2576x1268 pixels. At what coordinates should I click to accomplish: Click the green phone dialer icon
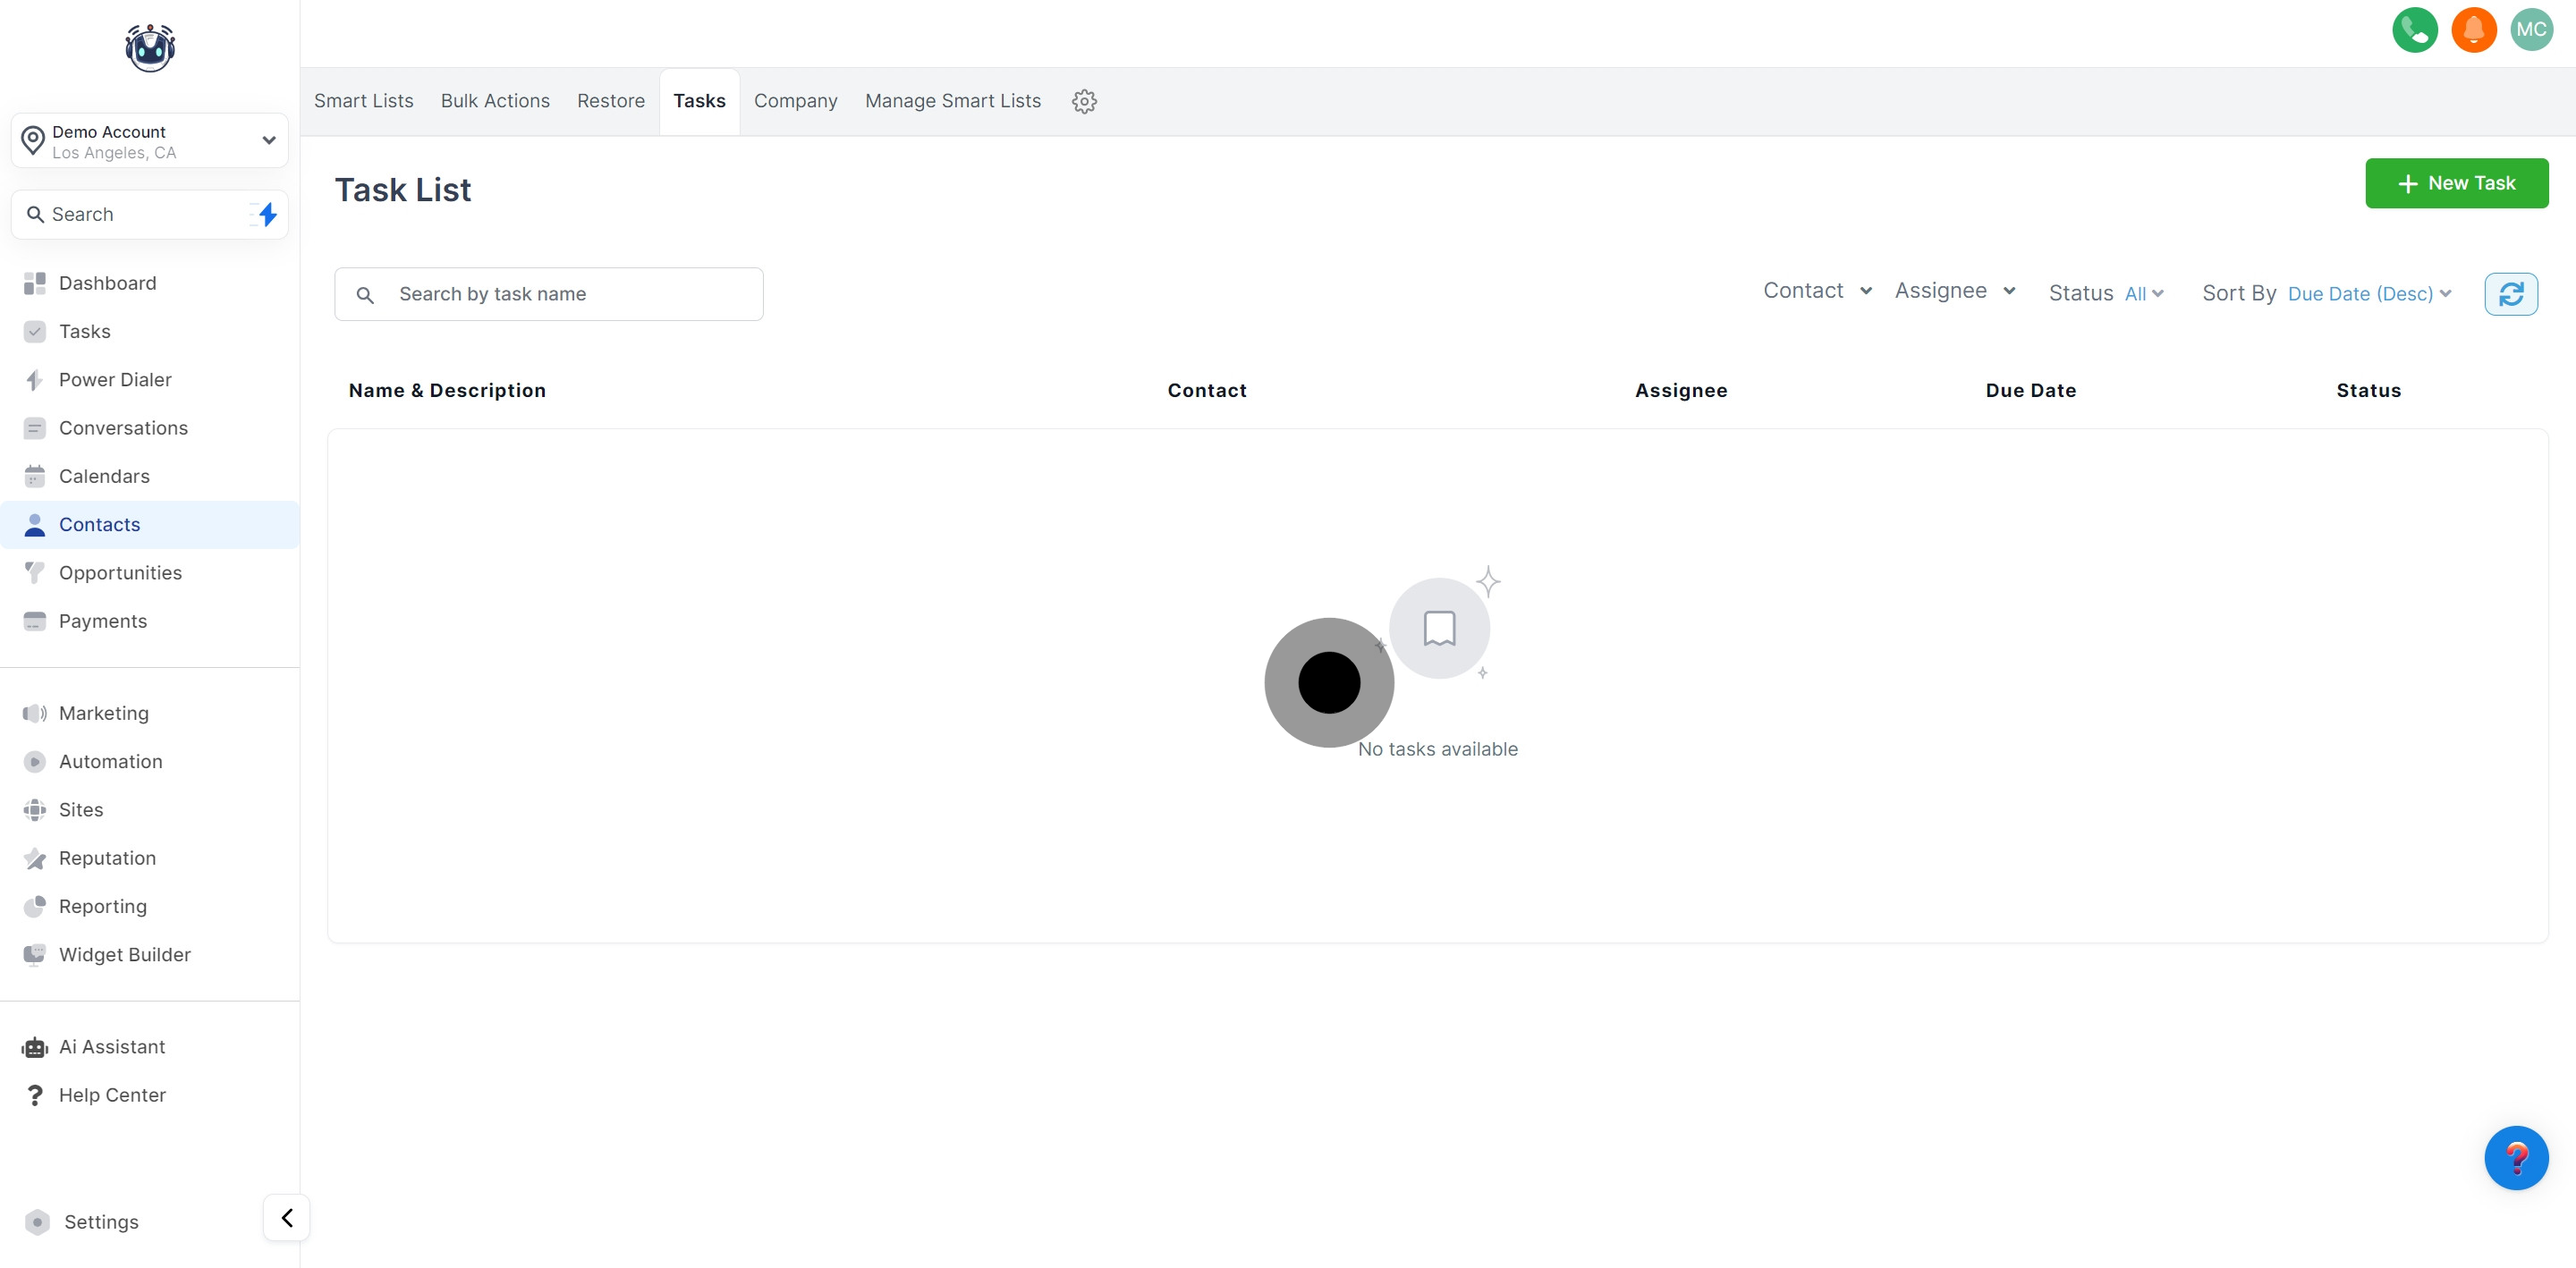coord(2414,30)
